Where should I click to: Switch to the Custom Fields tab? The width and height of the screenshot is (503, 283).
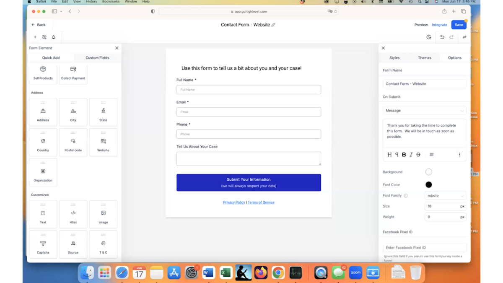pos(97,57)
